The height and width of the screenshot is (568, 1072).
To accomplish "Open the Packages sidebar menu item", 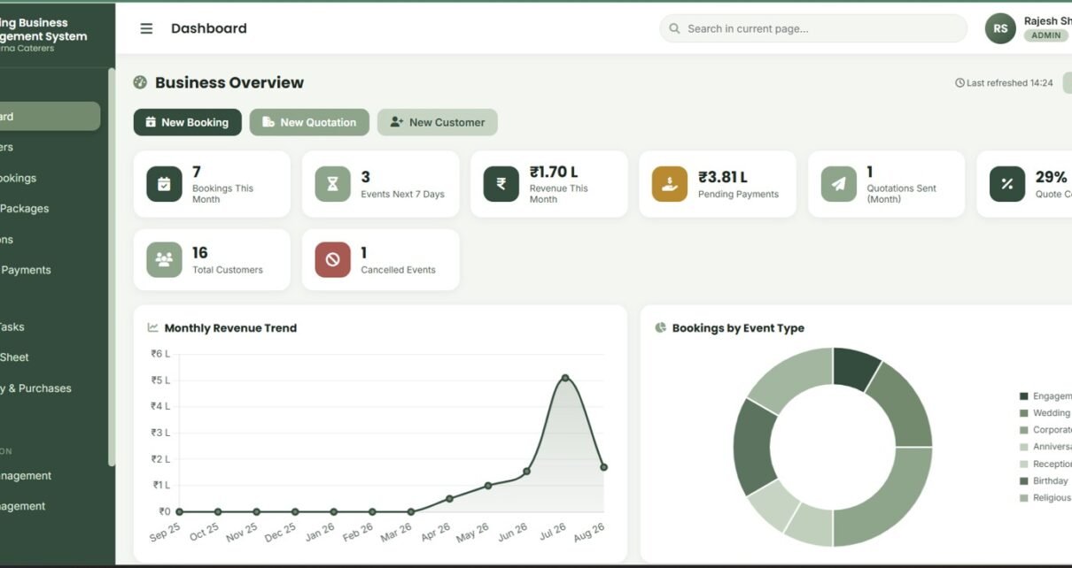I will [x=25, y=209].
